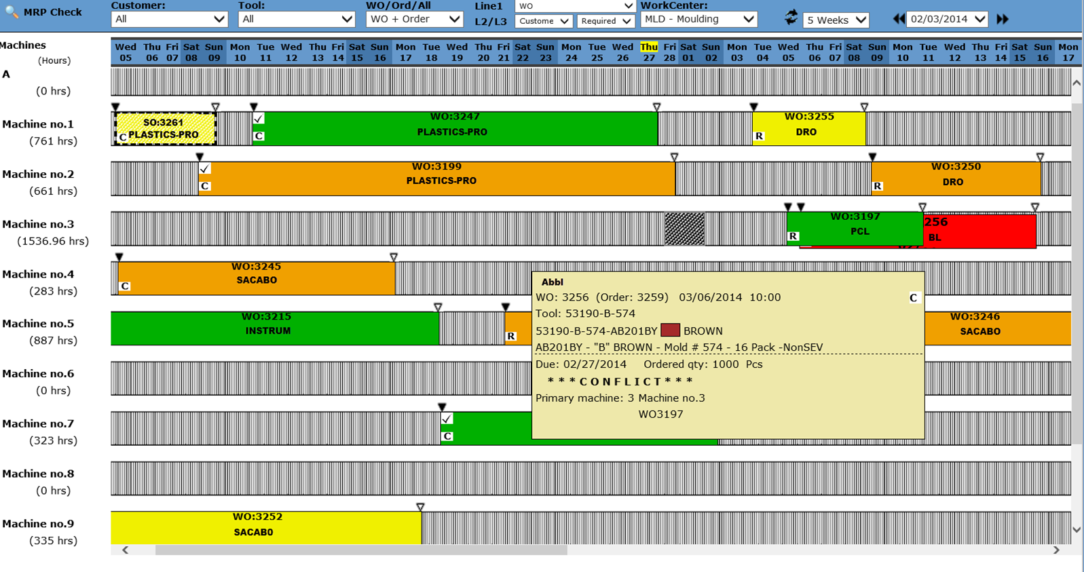Click the R icon on Machine no.5 orange bar
This screenshot has width=1084, height=572.
click(x=511, y=336)
